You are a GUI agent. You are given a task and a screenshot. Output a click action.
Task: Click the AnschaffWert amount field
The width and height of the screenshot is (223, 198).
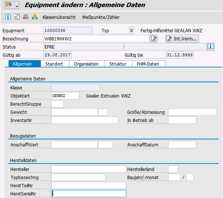(74, 145)
